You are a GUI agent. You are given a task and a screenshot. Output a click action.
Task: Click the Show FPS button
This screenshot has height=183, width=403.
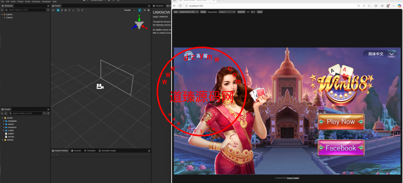241,12
